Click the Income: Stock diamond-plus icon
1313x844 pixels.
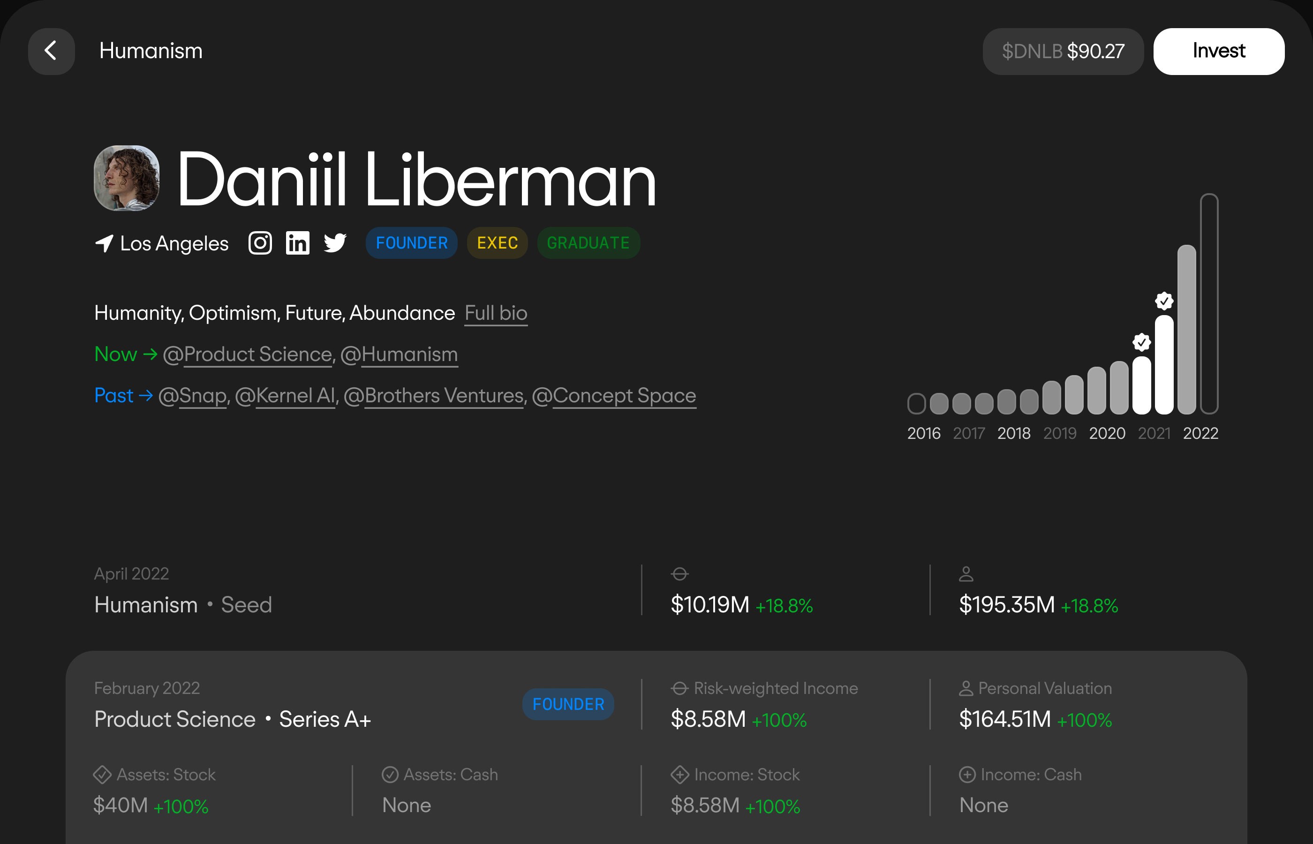point(679,775)
